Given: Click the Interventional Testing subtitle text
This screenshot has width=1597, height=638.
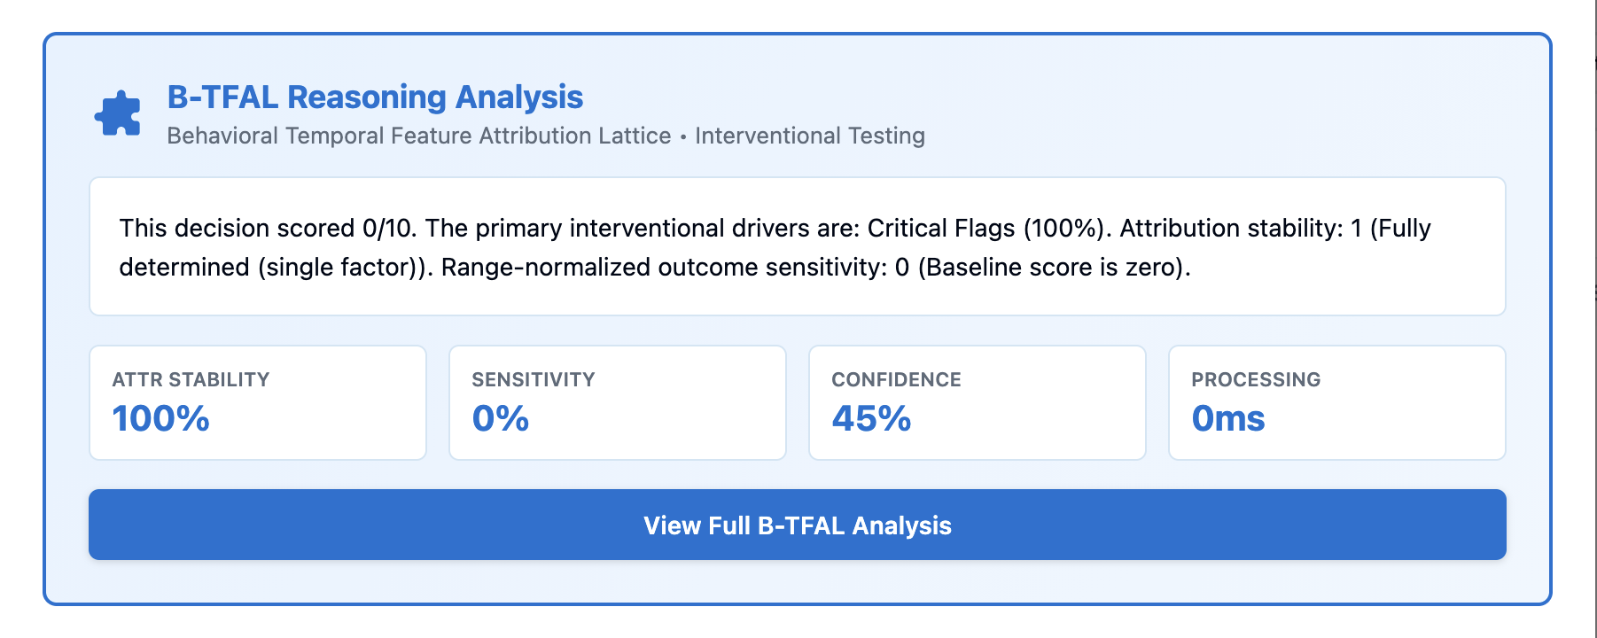Looking at the screenshot, I should [809, 136].
